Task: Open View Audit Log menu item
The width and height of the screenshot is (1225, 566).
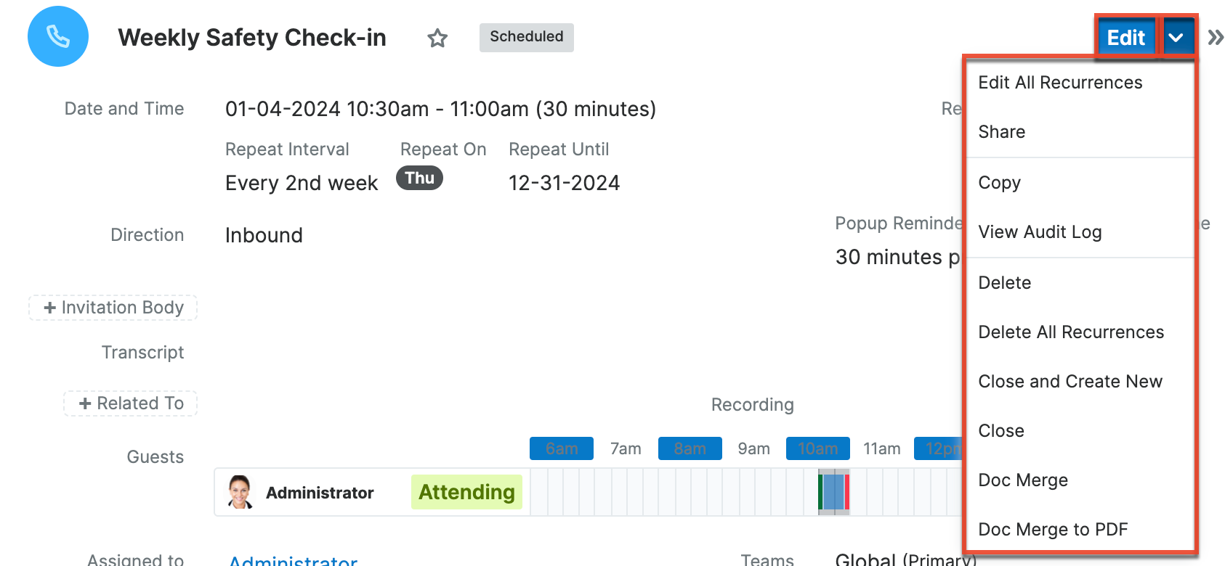Action: pos(1040,232)
